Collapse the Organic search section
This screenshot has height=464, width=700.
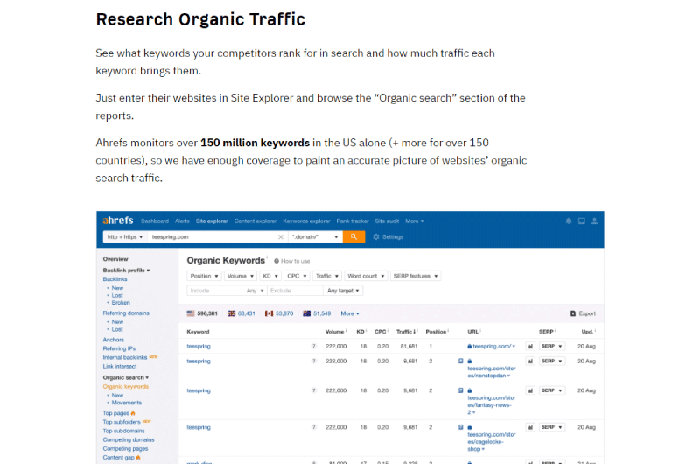(x=126, y=378)
